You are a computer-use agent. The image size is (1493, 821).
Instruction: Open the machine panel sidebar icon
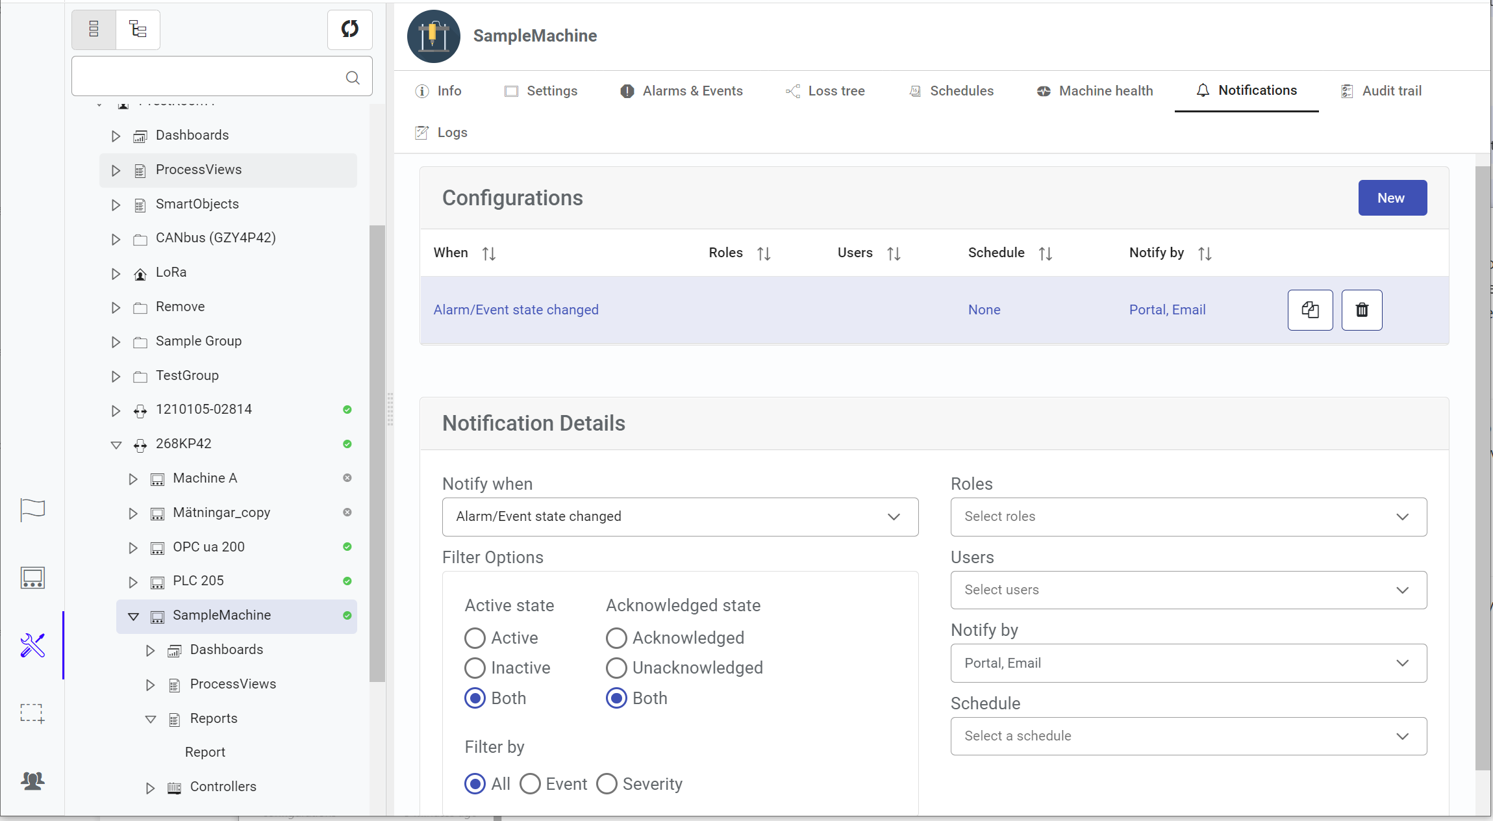tap(32, 577)
